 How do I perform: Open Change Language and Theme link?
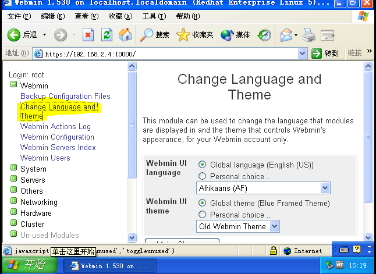point(58,112)
